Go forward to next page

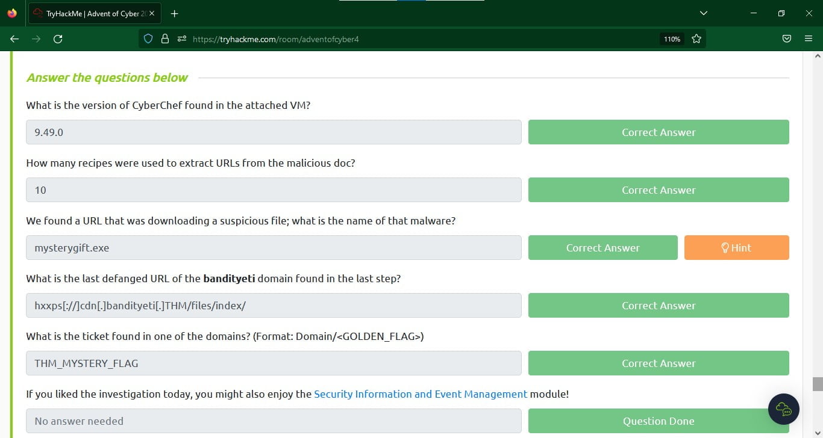36,39
